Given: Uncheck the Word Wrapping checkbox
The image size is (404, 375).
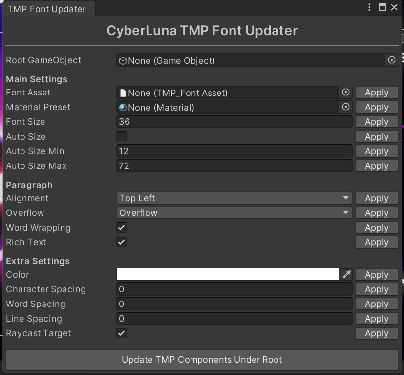Looking at the screenshot, I should click(122, 228).
